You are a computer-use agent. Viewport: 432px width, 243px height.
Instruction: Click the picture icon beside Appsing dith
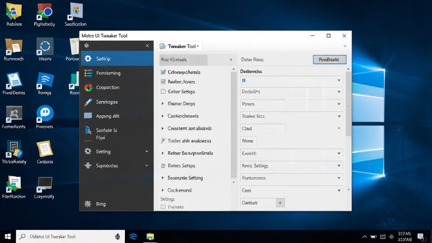[88, 116]
